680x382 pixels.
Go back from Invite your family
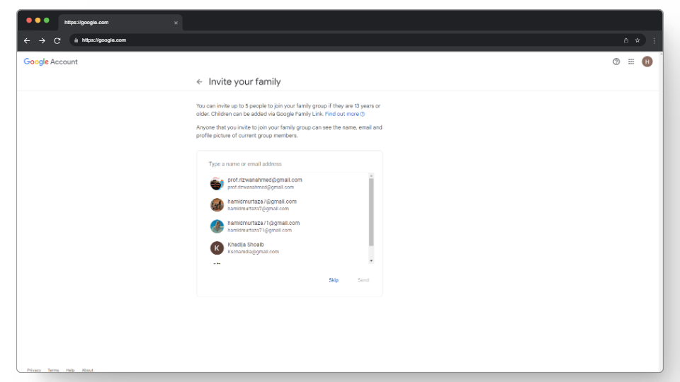pos(199,82)
